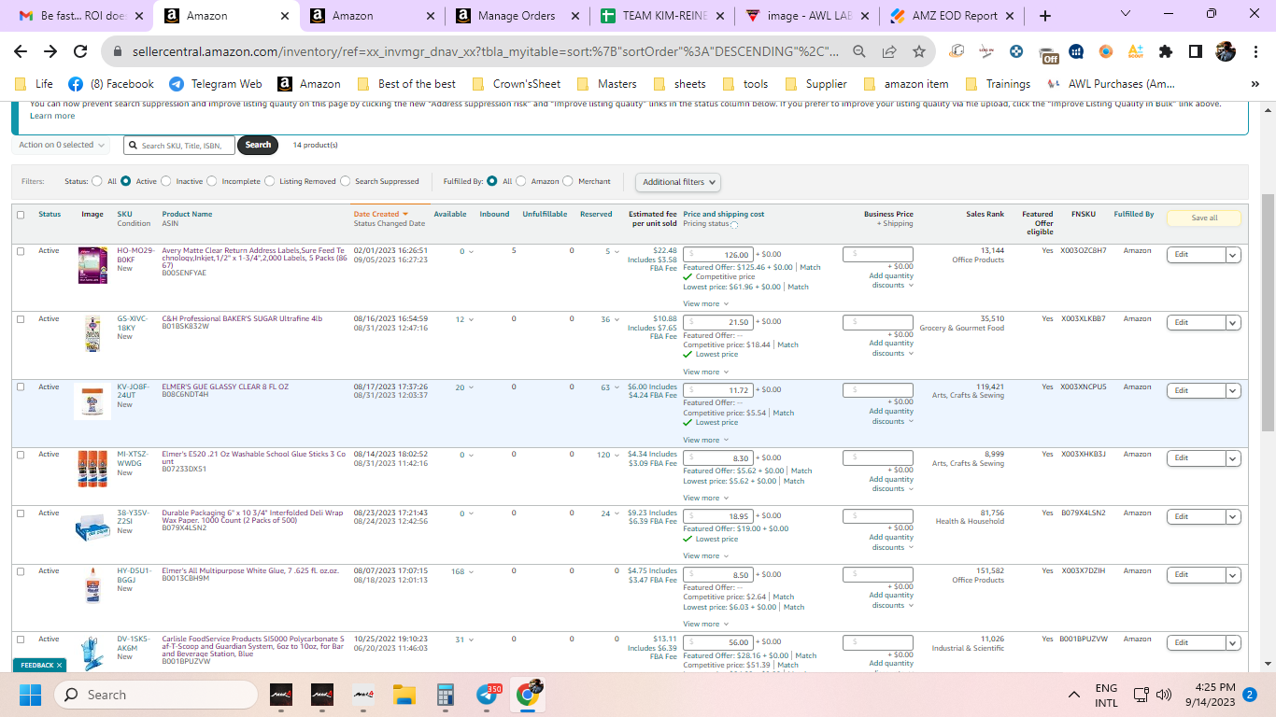The image size is (1276, 717).
Task: Open the Telegram Web bookmark
Action: click(216, 84)
